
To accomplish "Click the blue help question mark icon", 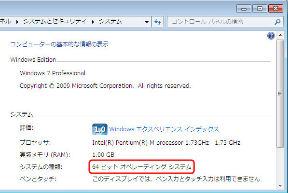I will (x=271, y=36).
